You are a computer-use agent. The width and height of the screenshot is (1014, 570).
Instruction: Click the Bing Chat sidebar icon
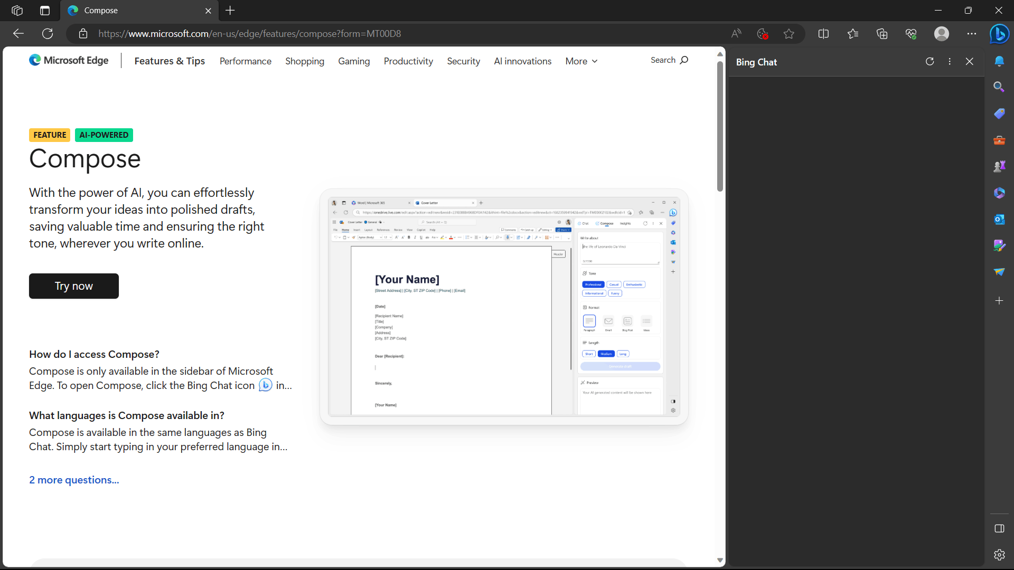[x=999, y=34]
